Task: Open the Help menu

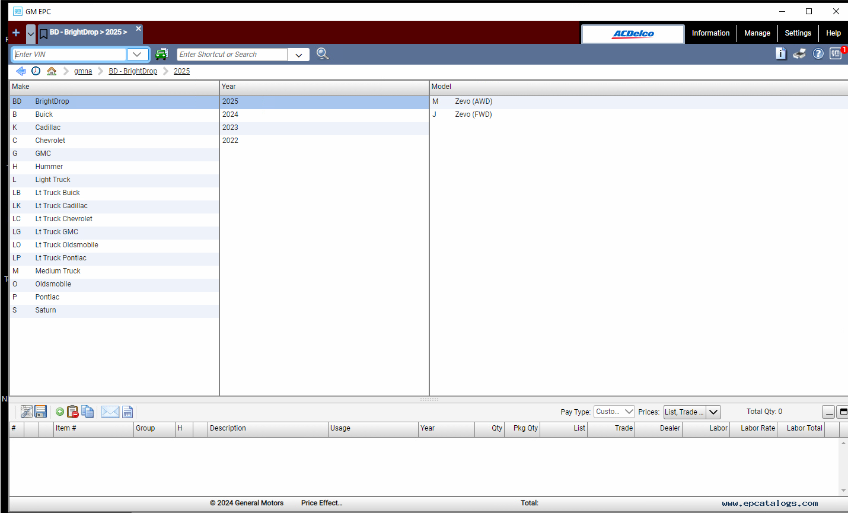Action: (833, 33)
